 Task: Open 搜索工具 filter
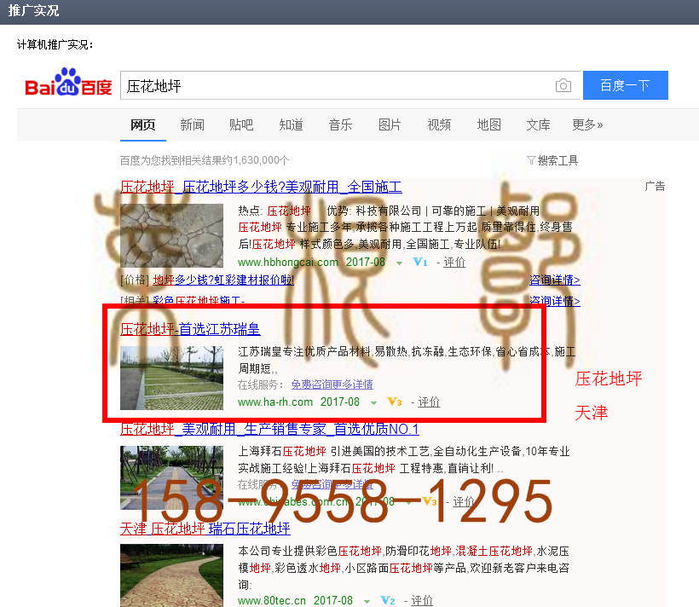557,160
